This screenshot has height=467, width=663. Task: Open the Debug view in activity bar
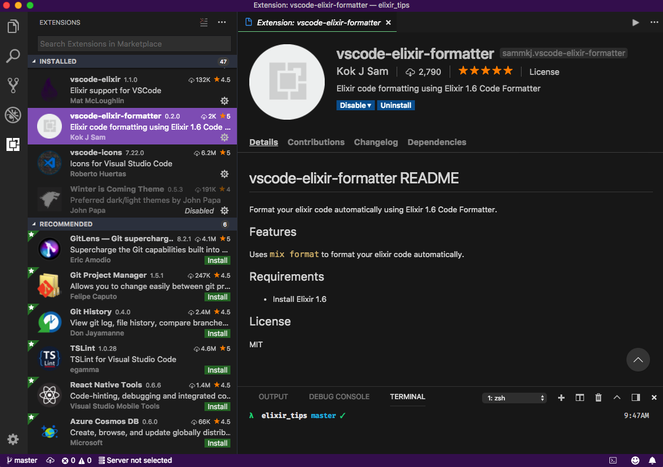(x=13, y=115)
